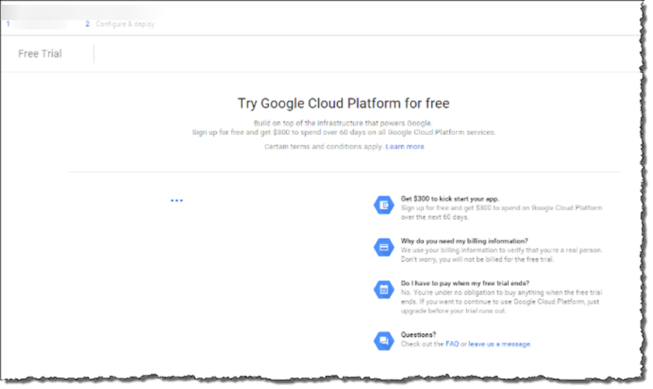This screenshot has width=653, height=389.
Task: Click the Build on top of infrastructure sentence
Action: (344, 124)
